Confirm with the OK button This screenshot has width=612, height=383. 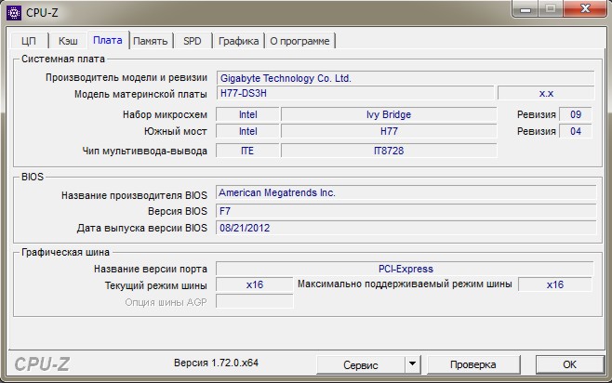pos(569,364)
